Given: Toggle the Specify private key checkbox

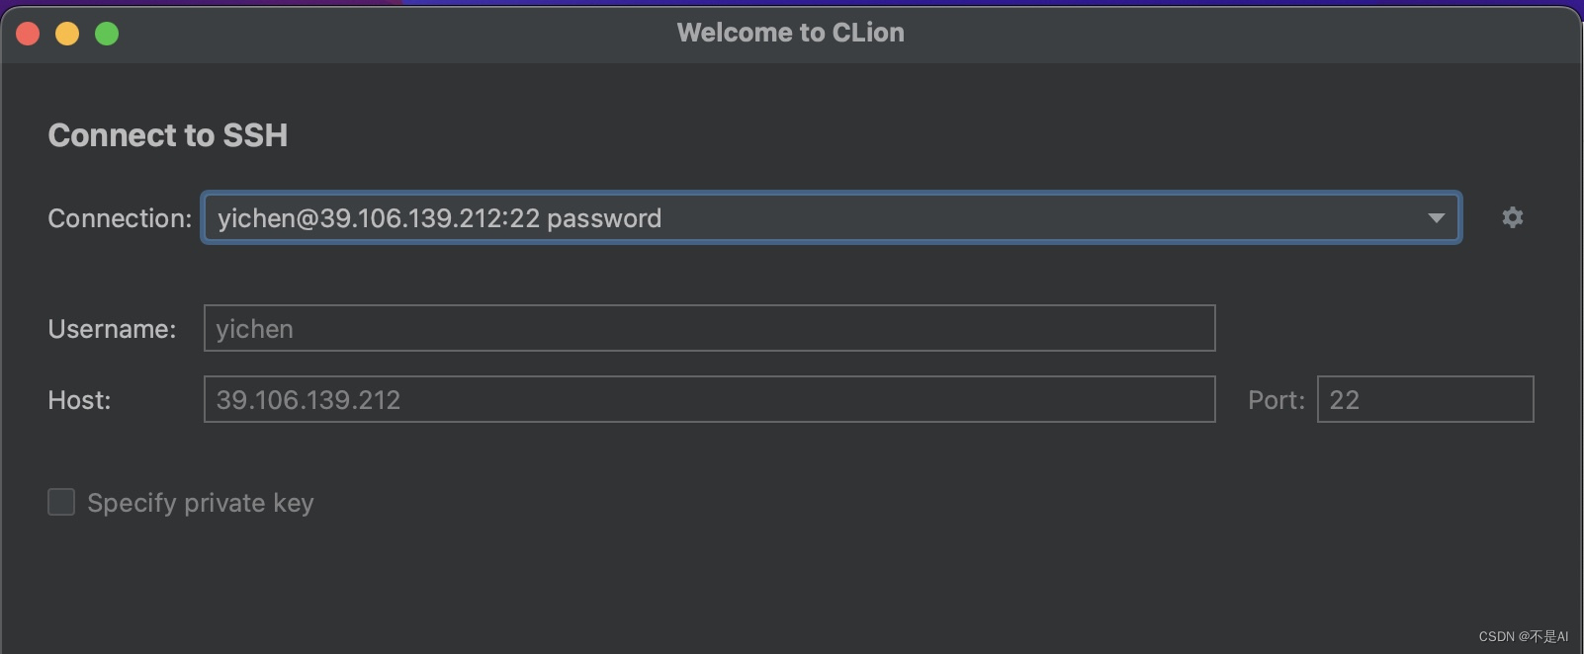Looking at the screenshot, I should (x=60, y=502).
